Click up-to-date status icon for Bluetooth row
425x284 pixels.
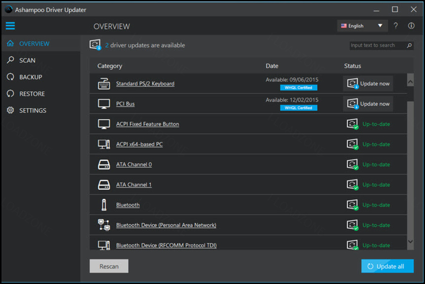click(x=352, y=205)
